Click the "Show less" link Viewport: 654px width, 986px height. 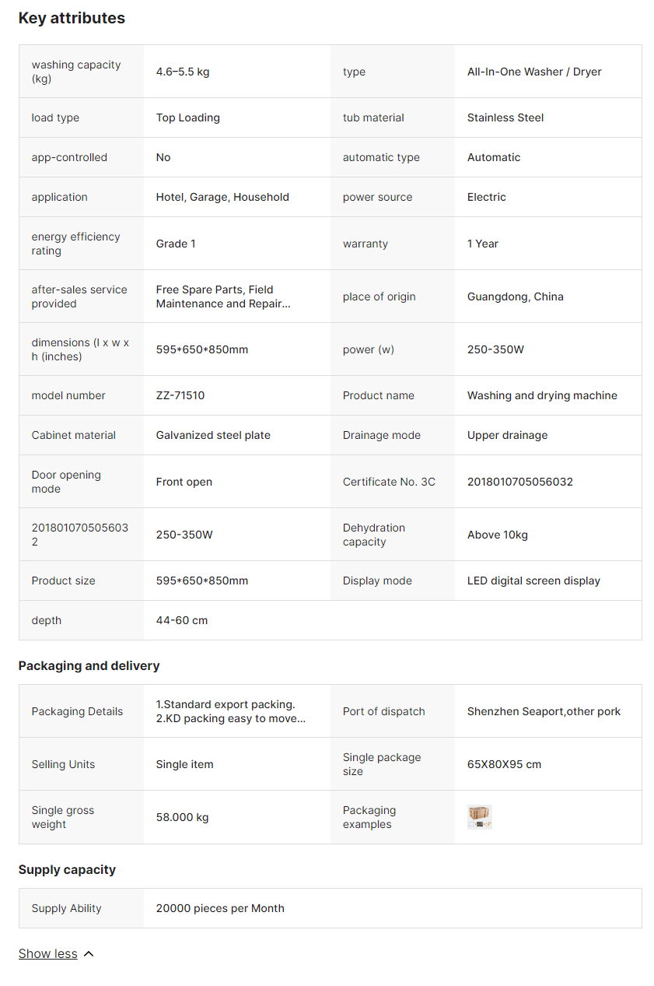(x=47, y=953)
